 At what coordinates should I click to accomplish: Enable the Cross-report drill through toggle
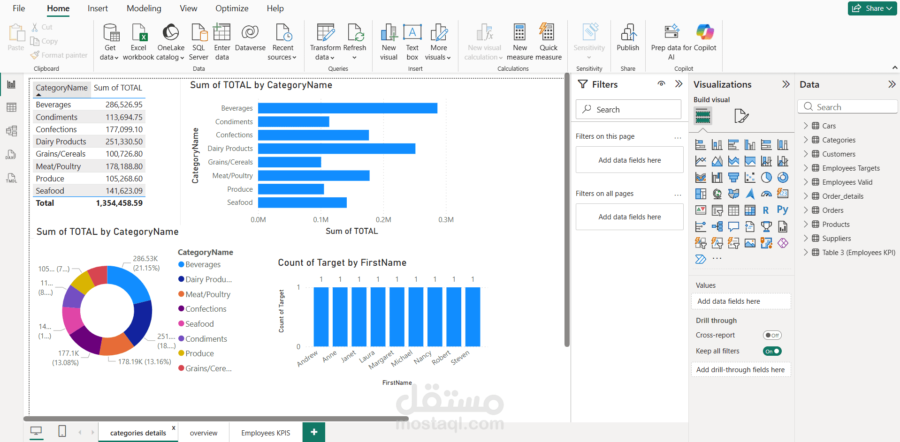(x=772, y=335)
